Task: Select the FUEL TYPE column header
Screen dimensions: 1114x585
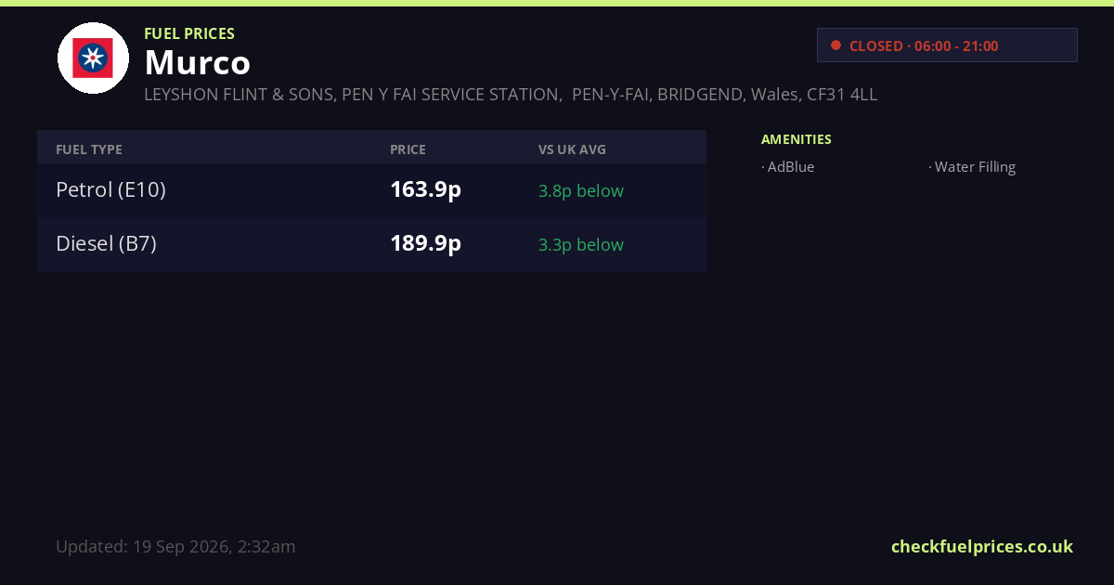Action: coord(89,149)
